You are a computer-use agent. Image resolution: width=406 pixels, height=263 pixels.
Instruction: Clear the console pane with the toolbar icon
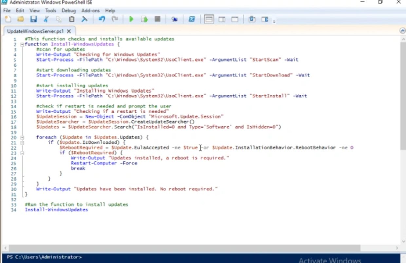(84, 19)
